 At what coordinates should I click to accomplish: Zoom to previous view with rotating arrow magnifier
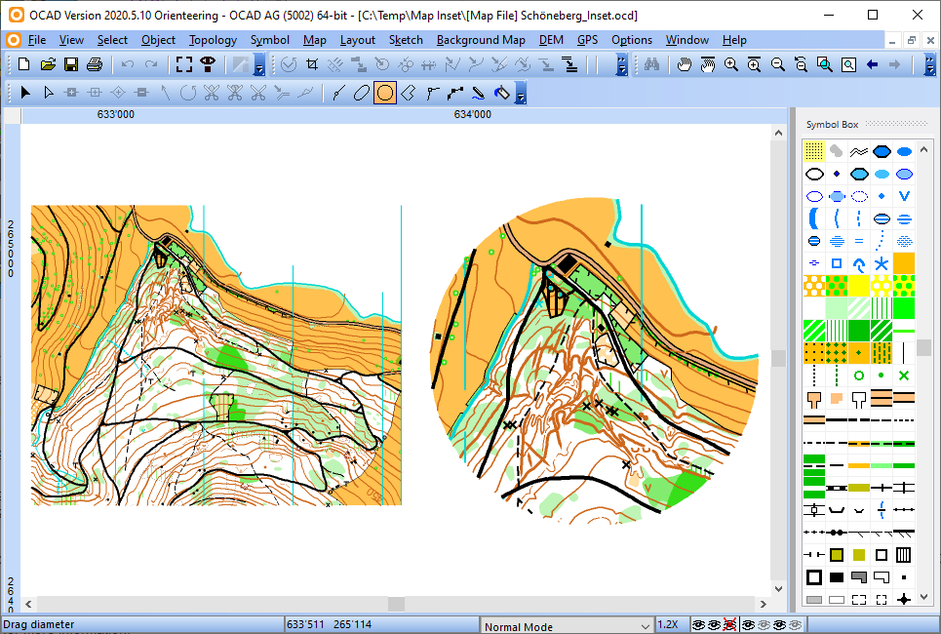point(802,64)
